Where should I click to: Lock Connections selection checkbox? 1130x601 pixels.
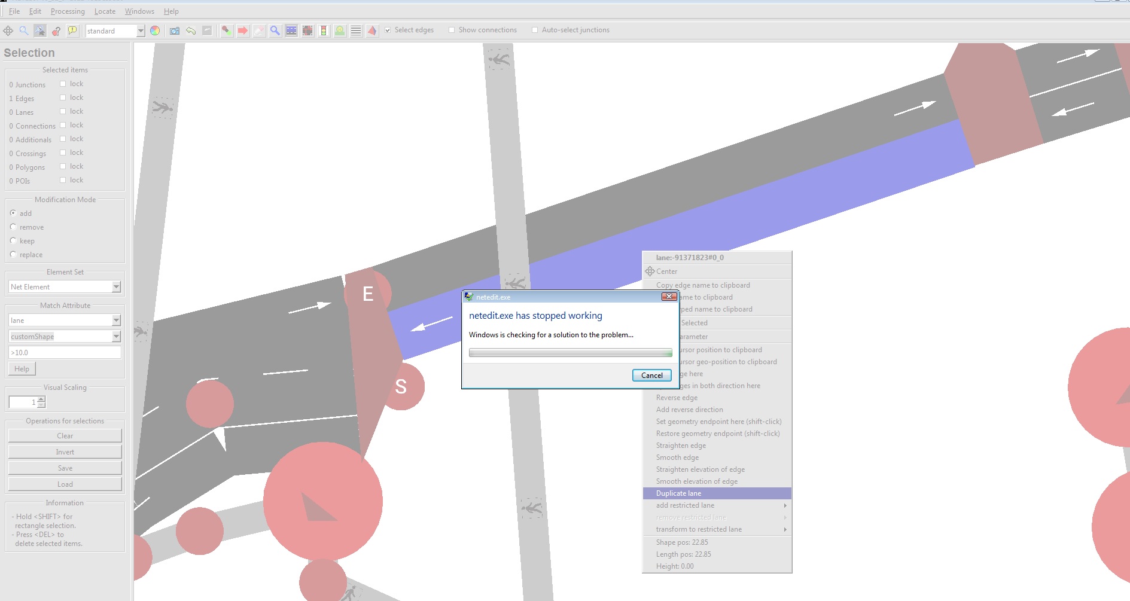point(63,125)
